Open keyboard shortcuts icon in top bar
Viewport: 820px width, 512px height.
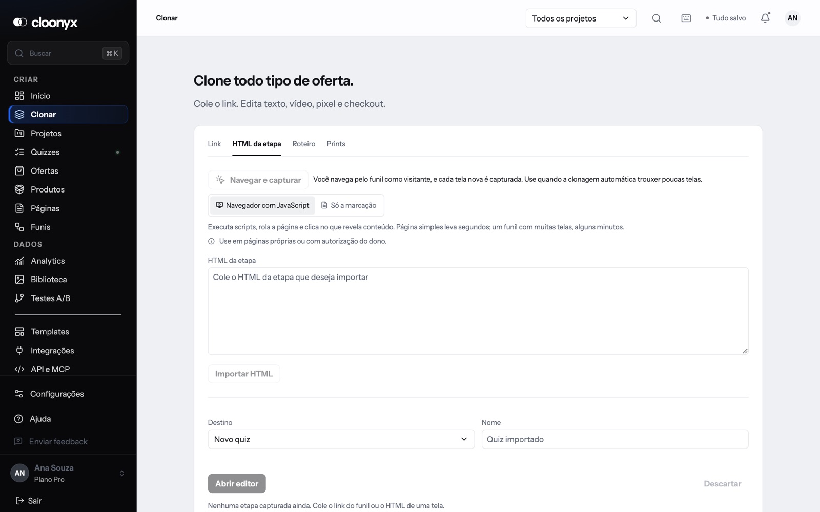coord(686,18)
